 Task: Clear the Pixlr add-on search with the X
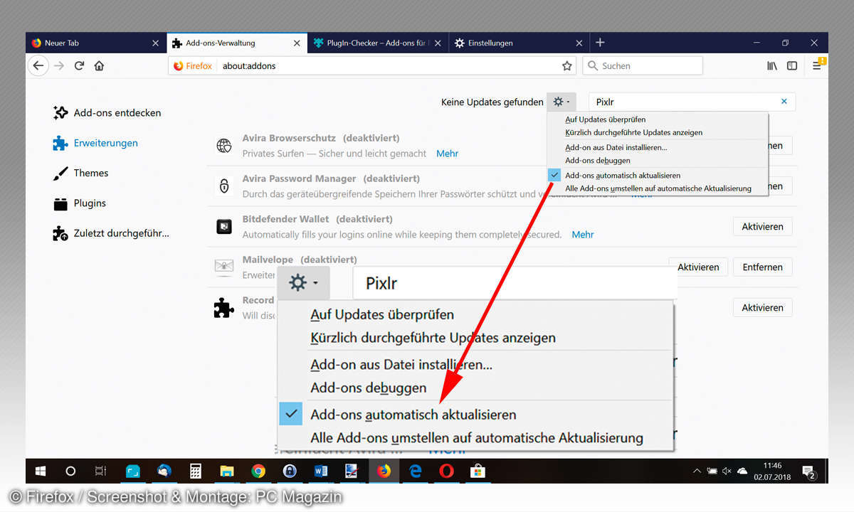[784, 102]
